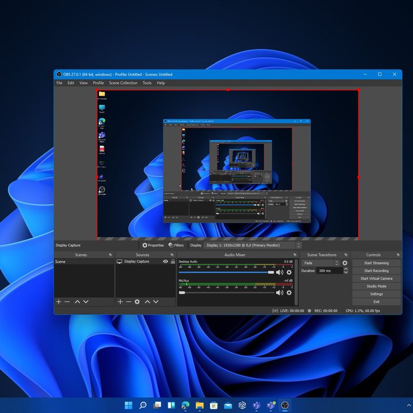Open Filters in the source toolbar
Image resolution: width=413 pixels, height=413 pixels.
click(176, 246)
